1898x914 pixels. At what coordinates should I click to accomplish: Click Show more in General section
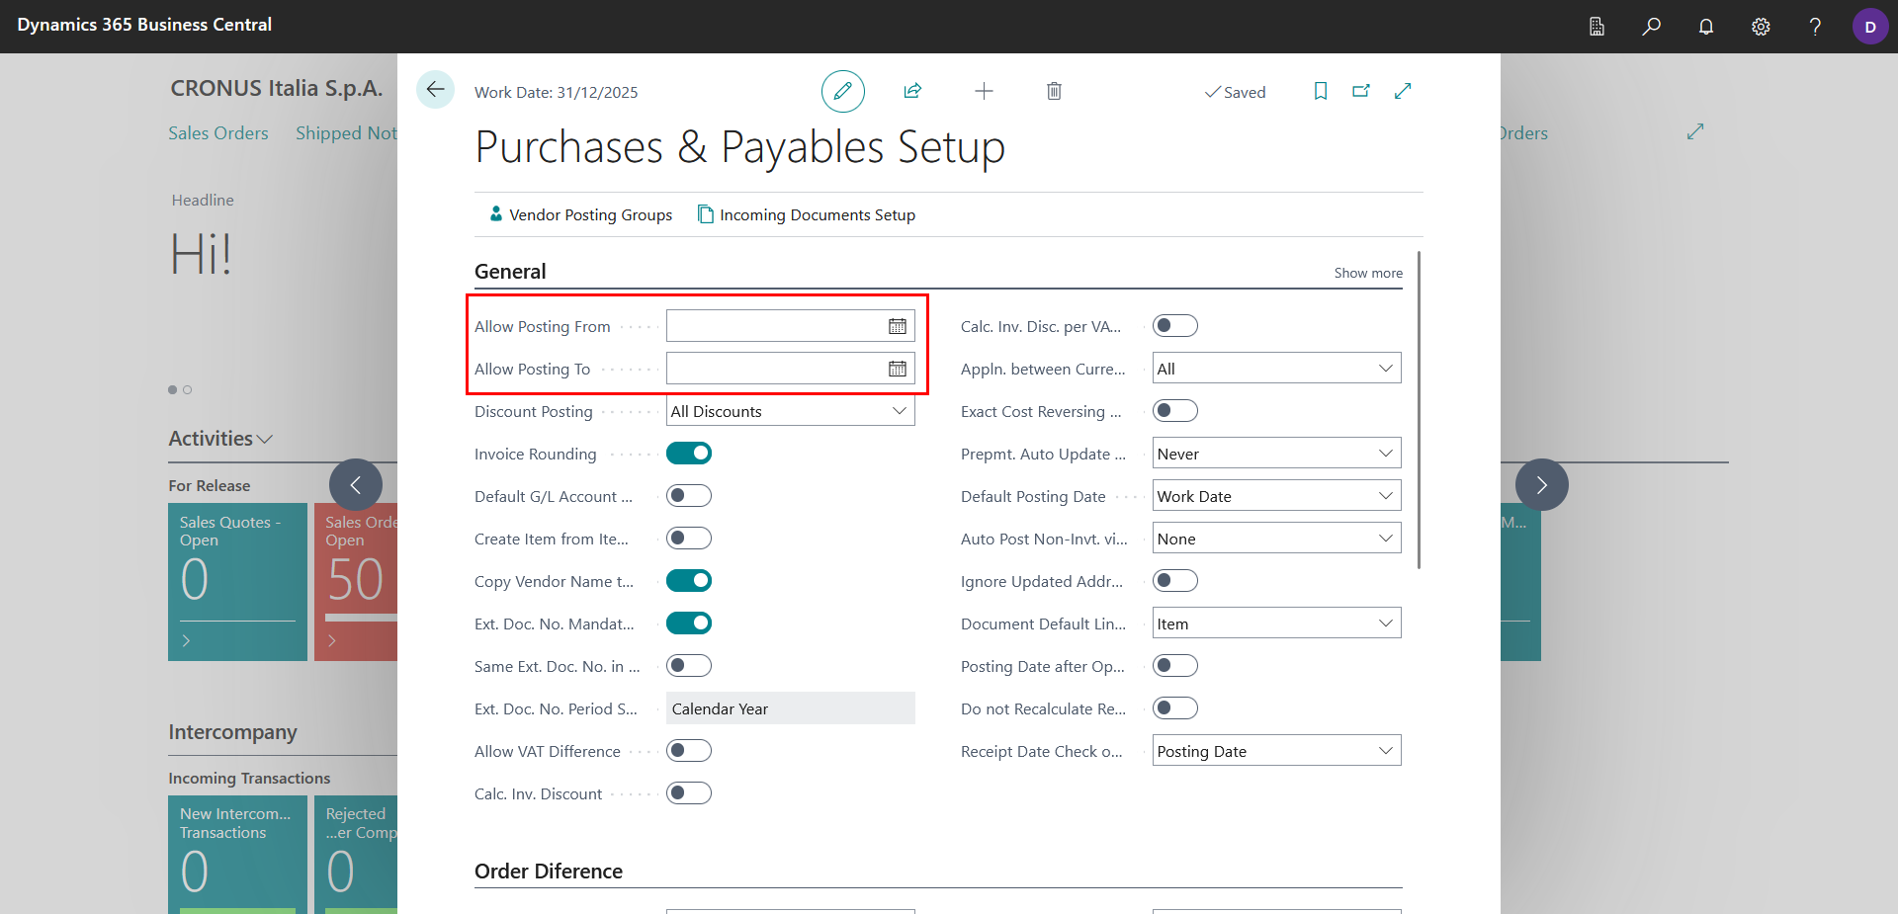(1368, 273)
